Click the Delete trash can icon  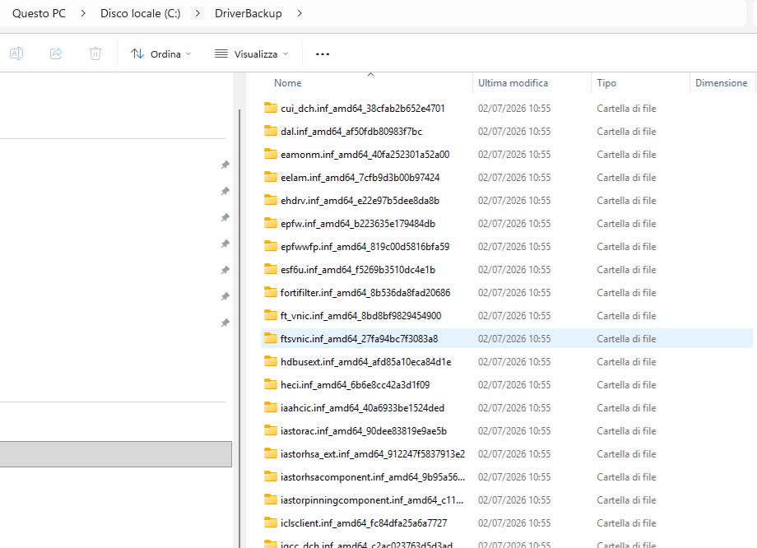point(95,53)
